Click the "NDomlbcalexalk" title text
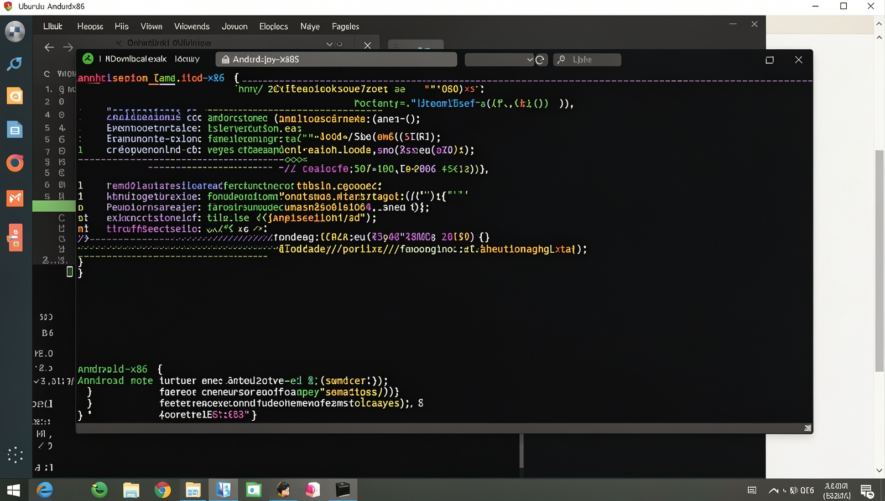The height and width of the screenshot is (501, 885). [136, 59]
